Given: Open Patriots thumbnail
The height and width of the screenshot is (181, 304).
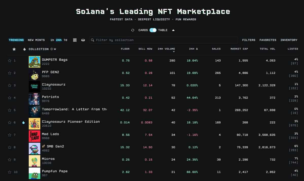Looking at the screenshot, I should [34, 99].
